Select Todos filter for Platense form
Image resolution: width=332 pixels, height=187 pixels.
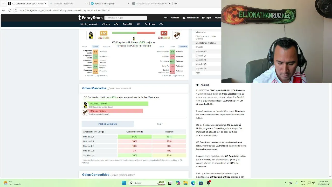point(161,46)
